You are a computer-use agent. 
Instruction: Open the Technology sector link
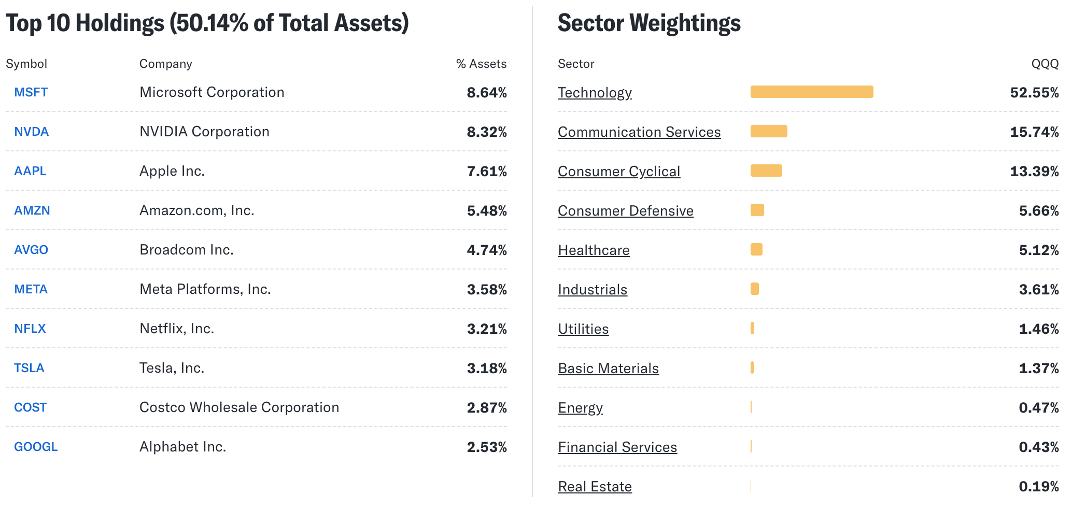[x=595, y=93]
